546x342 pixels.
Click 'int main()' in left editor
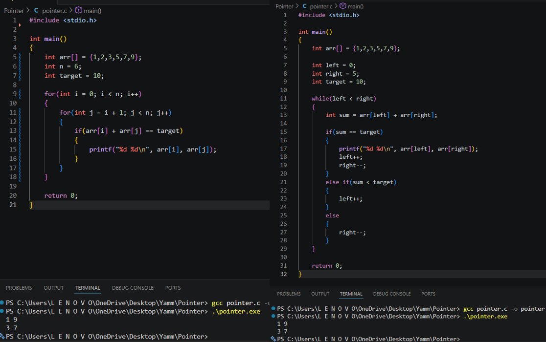pos(48,39)
